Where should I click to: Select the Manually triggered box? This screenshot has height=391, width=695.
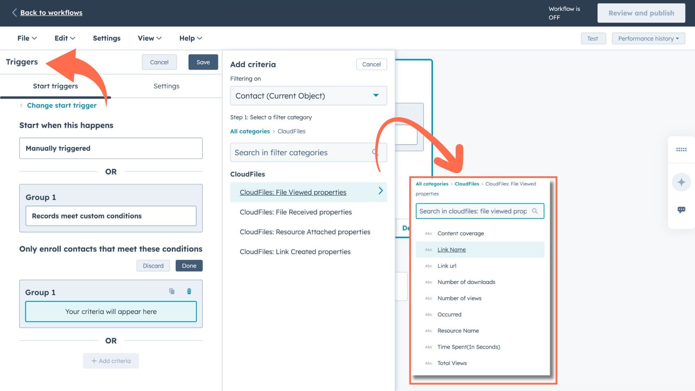[x=111, y=148]
